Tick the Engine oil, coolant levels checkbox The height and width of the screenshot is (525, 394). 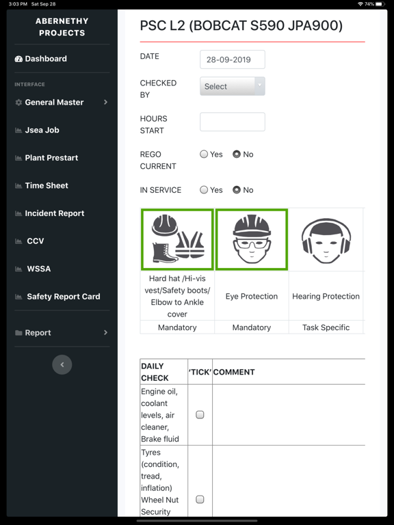click(200, 415)
